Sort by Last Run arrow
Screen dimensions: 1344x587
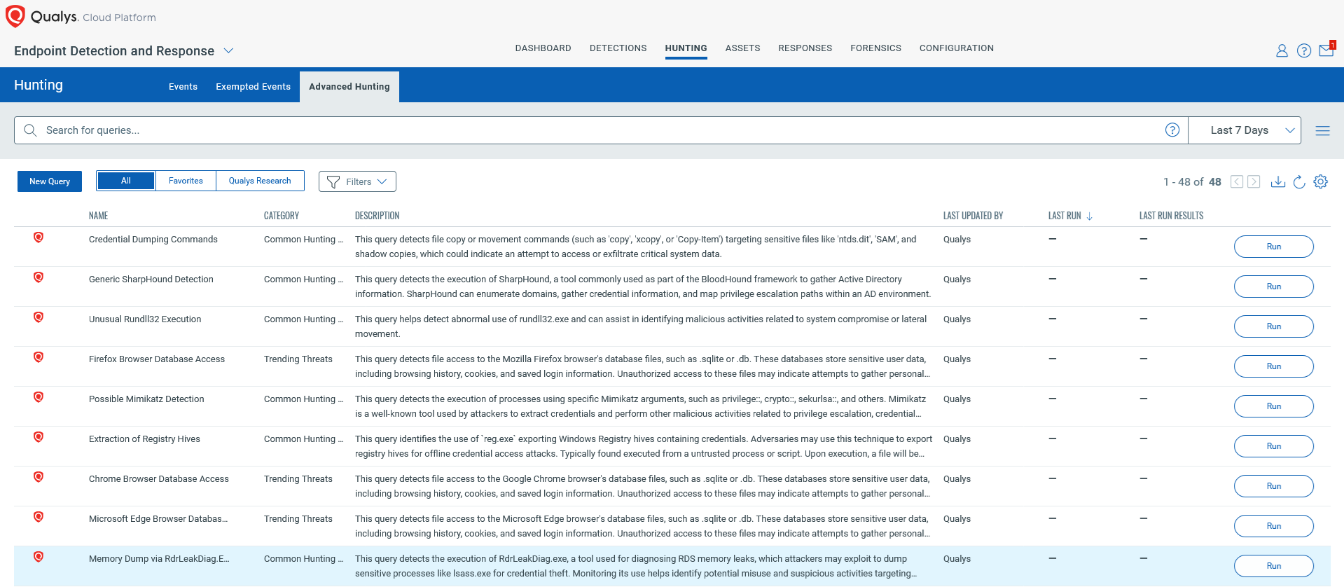point(1090,216)
